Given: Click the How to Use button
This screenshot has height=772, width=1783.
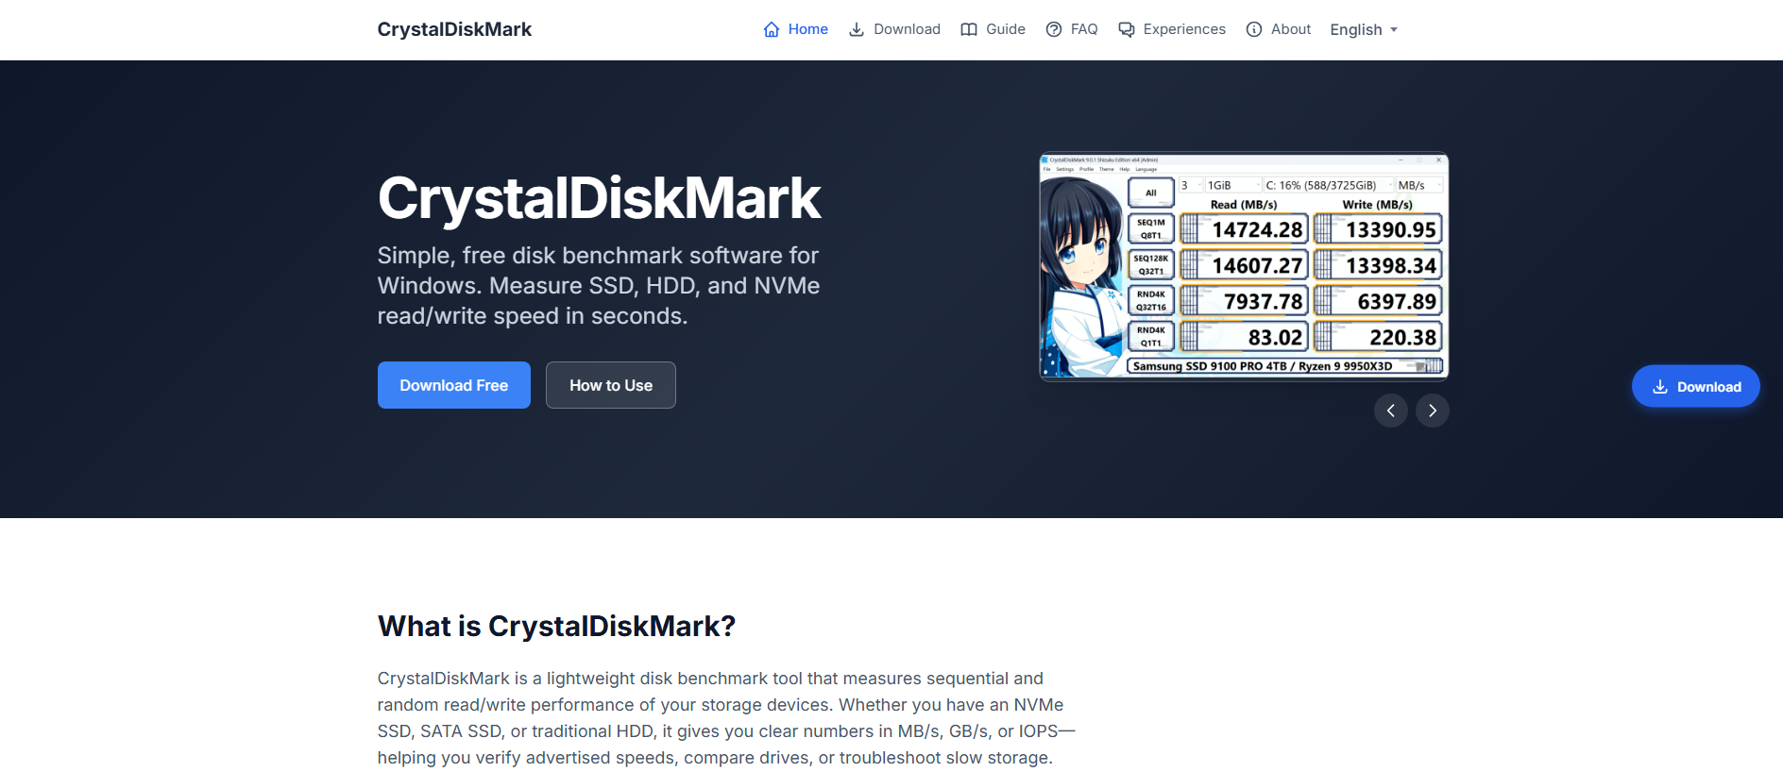Looking at the screenshot, I should [x=611, y=385].
